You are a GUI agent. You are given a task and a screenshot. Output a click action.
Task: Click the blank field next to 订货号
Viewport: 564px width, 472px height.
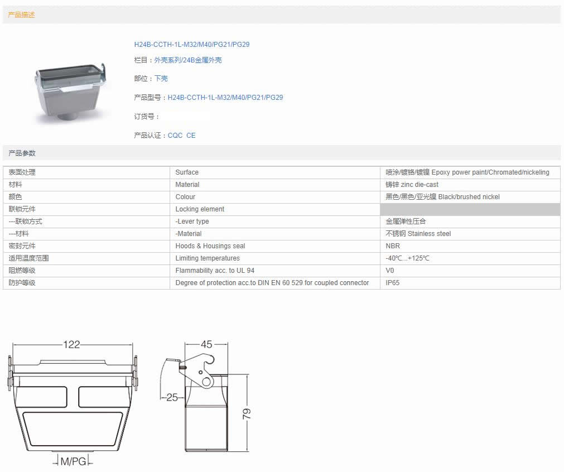tap(186, 117)
